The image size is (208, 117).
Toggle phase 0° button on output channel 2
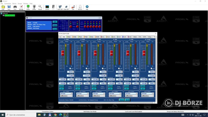(78, 89)
